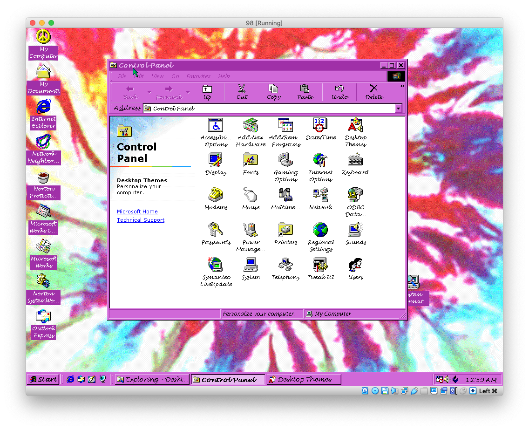Viewport: 529px width, 430px height.
Task: Click the Paste toolbar button
Action: 305,93
